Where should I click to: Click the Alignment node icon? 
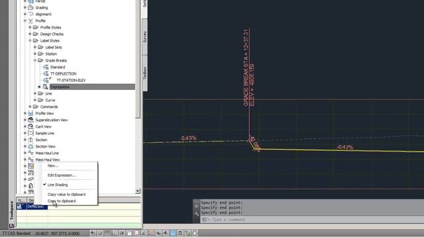[30, 14]
